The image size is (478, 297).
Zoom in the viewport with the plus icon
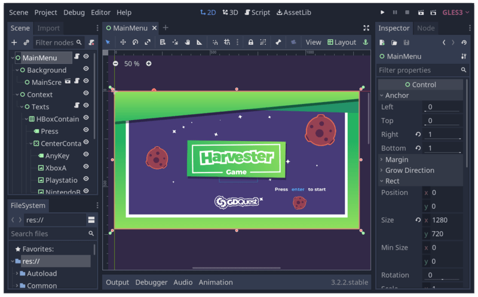click(148, 64)
